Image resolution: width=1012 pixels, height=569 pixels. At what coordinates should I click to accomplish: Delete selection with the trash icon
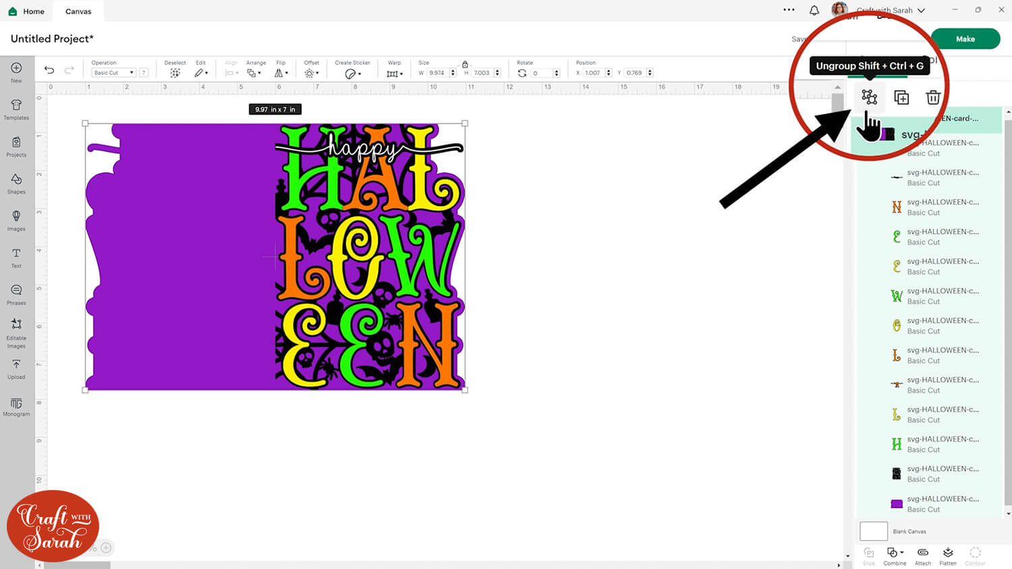pos(933,98)
